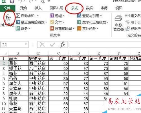141x113 pixels.
Task: Switch to the Review (审阅) tab
Action: [x=104, y=8]
